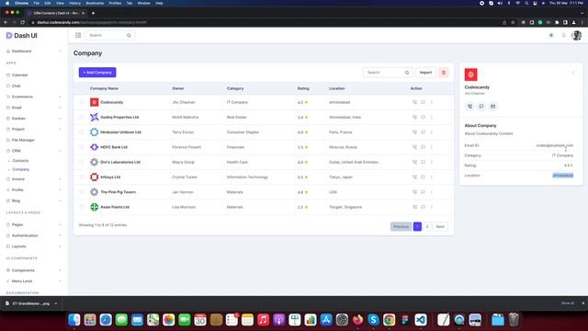
Task: Click the Previous pagination button
Action: [x=401, y=227]
